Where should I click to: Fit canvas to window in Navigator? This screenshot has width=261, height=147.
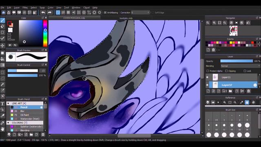tap(219, 23)
